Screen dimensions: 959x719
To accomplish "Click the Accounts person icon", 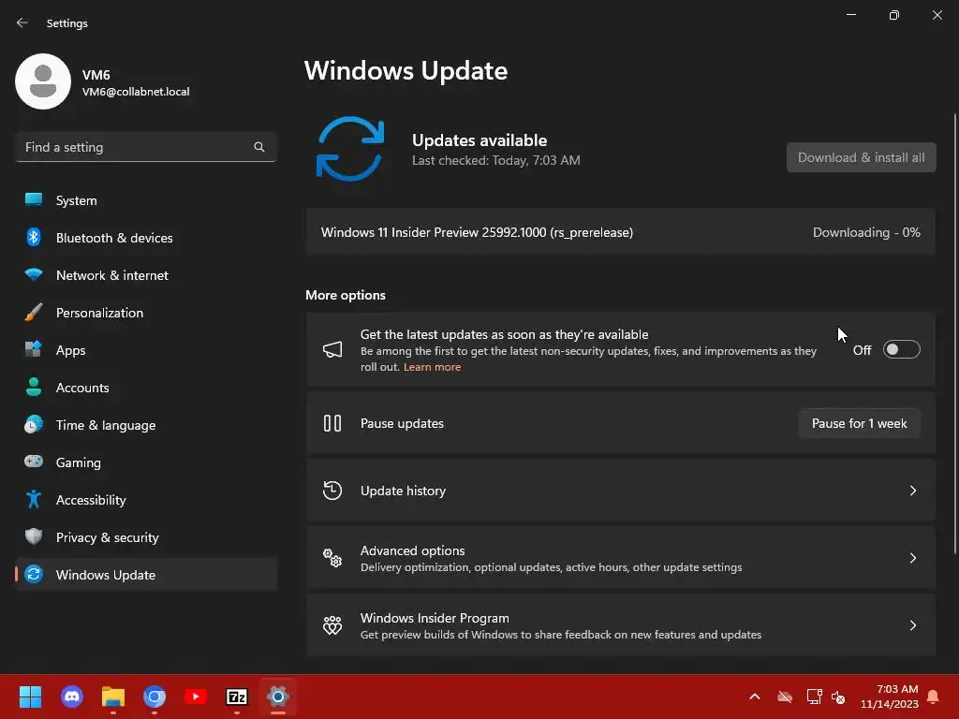I will tap(34, 387).
